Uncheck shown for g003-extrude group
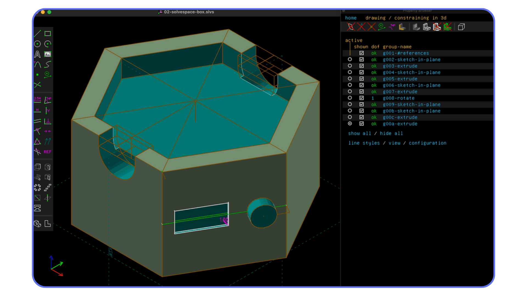The image size is (527, 296). point(361,66)
